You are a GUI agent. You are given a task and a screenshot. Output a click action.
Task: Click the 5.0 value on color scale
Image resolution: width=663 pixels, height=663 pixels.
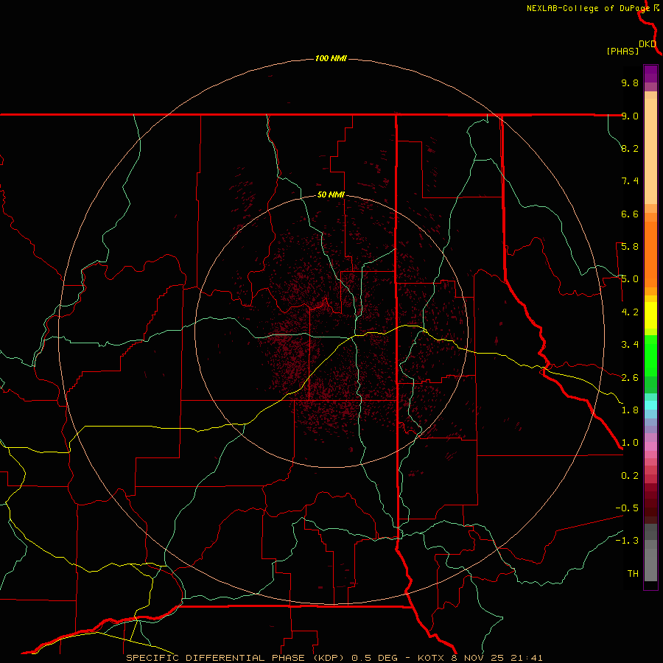click(630, 279)
